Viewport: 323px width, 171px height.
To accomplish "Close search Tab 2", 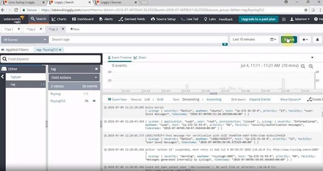I will pyautogui.click(x=41, y=29).
